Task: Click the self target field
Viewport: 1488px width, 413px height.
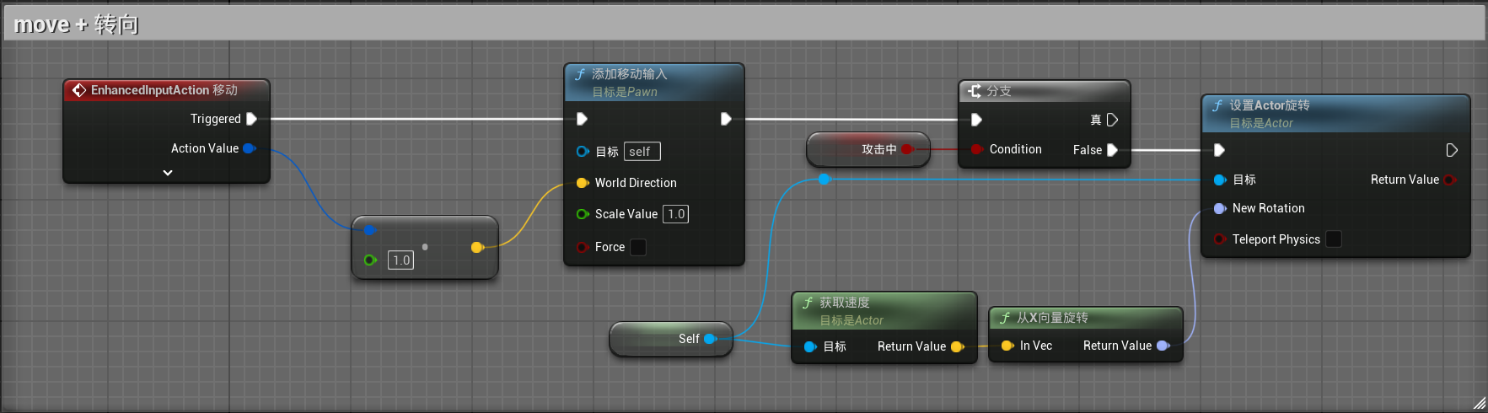Action: (x=641, y=152)
